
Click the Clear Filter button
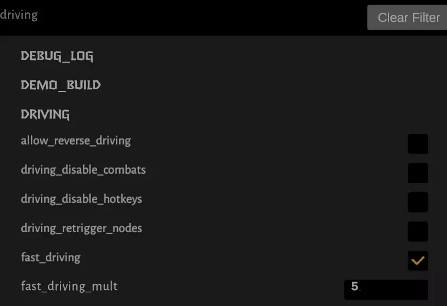[x=408, y=18]
